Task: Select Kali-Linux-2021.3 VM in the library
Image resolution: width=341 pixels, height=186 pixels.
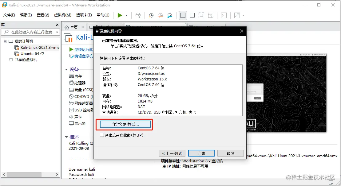Action: point(37,47)
